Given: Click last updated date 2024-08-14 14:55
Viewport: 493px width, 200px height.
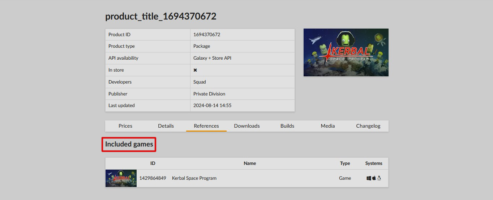Looking at the screenshot, I should point(213,106).
